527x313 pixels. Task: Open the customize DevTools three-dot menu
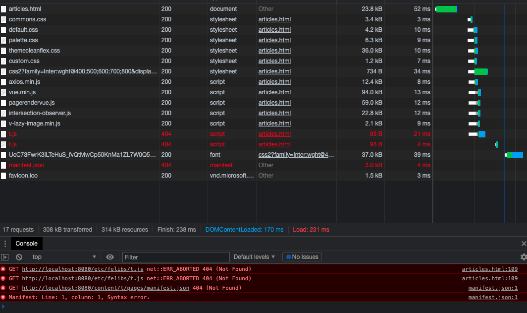[5, 244]
